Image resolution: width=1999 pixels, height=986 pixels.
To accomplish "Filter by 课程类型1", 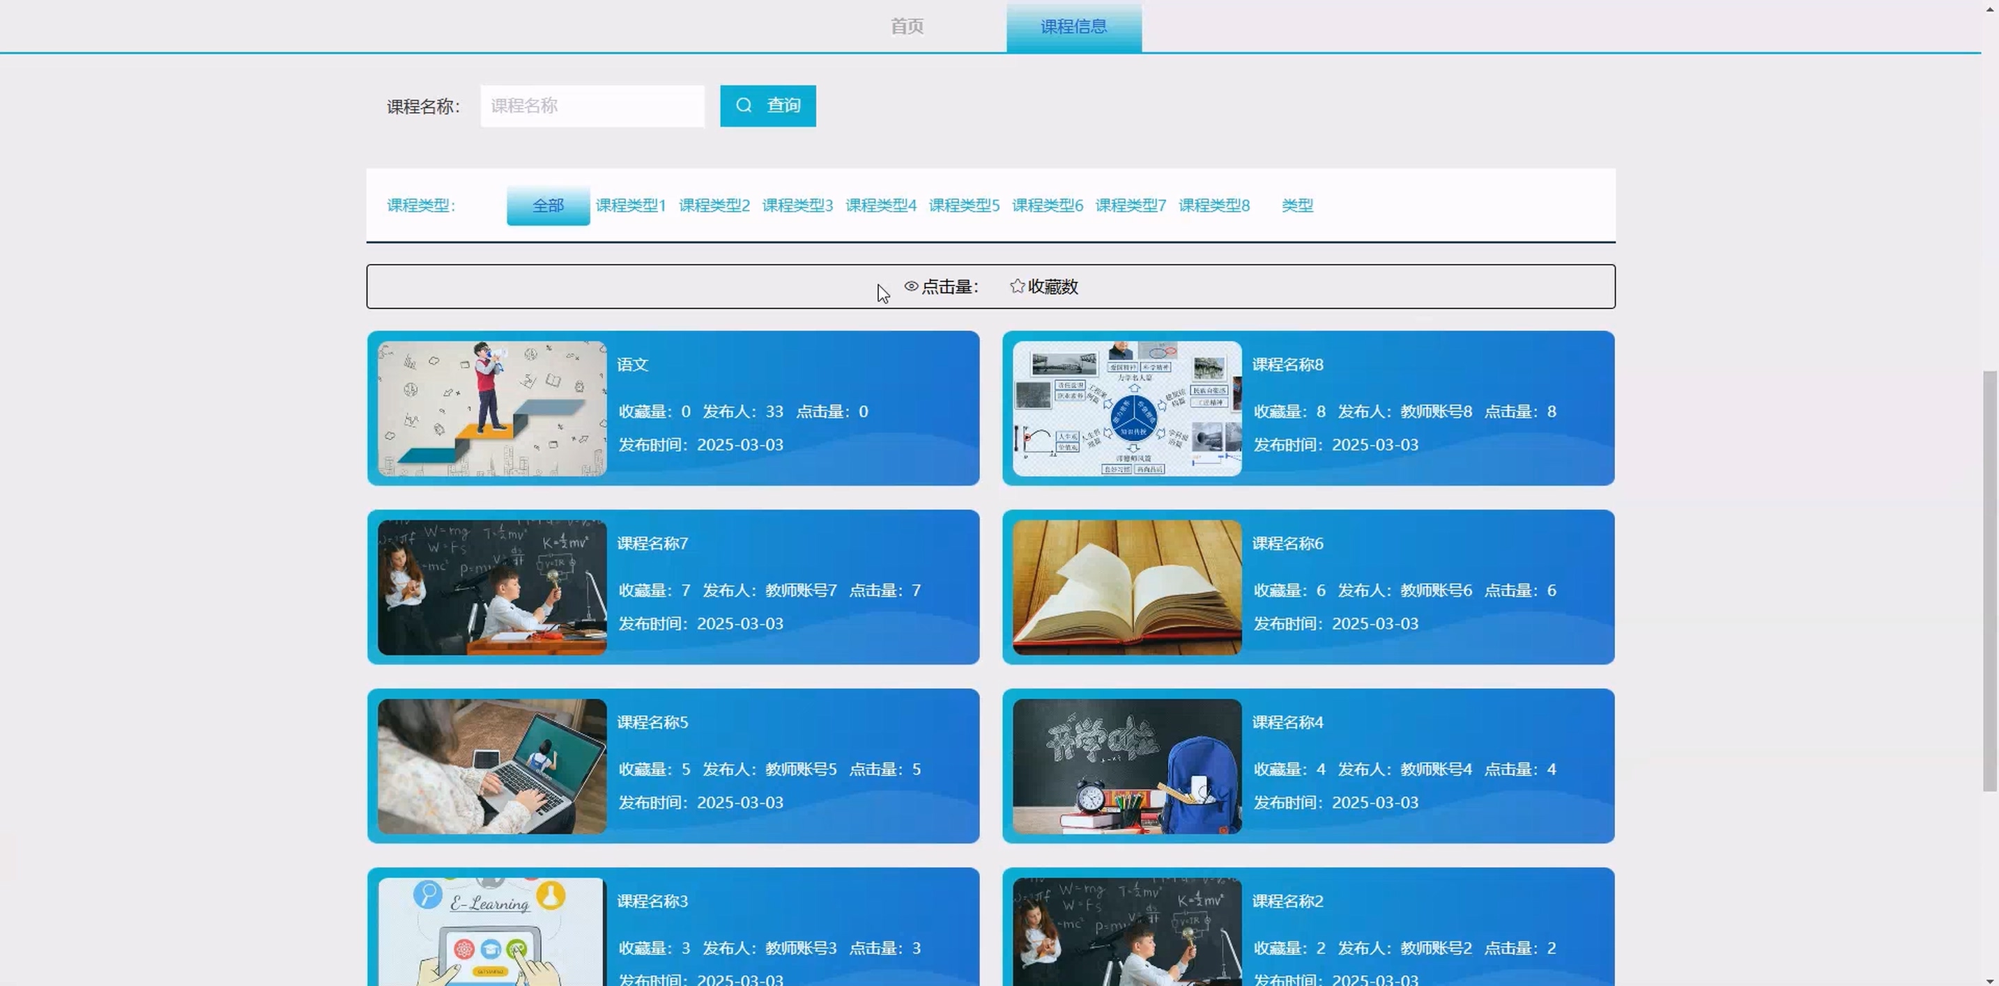I will pyautogui.click(x=630, y=205).
